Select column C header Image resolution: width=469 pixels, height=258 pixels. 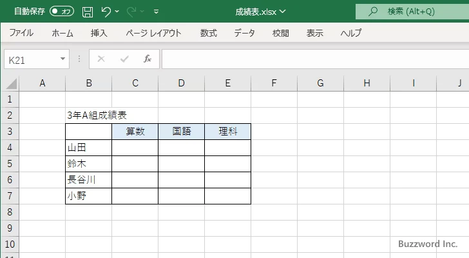(x=135, y=83)
